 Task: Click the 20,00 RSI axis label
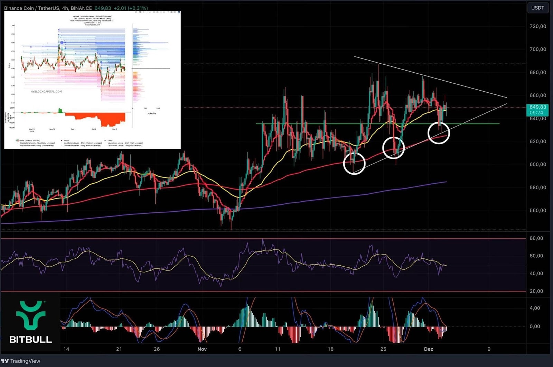tap(536, 291)
